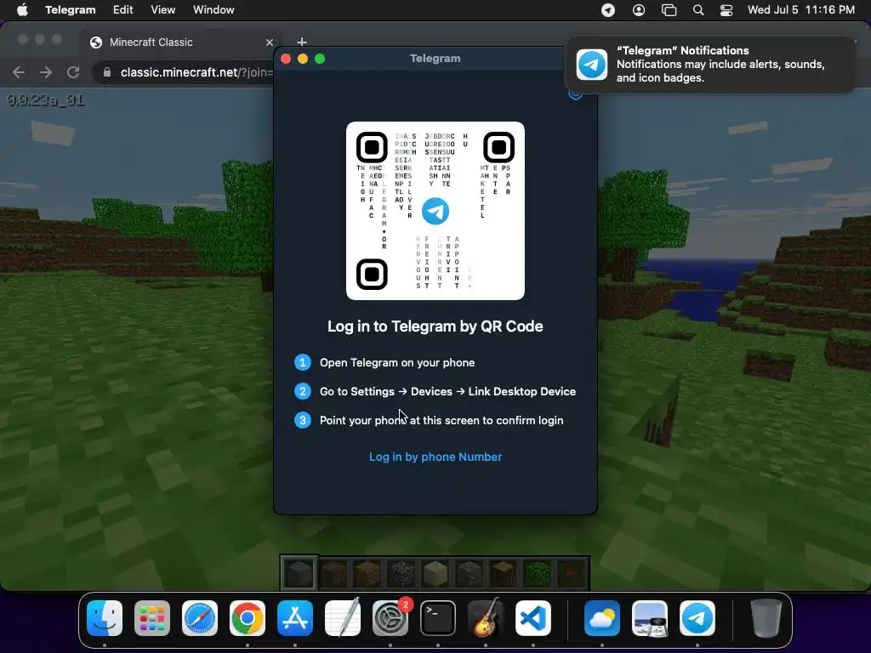
Task: Launch Terminal from the dock
Action: pyautogui.click(x=438, y=618)
